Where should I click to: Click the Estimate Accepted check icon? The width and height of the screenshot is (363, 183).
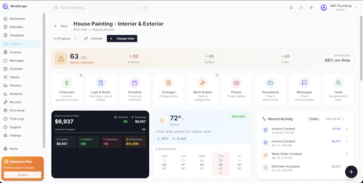pyautogui.click(x=265, y=168)
